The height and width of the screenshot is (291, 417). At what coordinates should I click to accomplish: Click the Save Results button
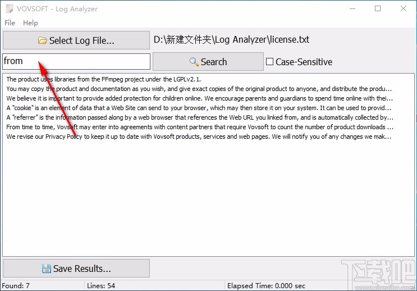tap(76, 269)
